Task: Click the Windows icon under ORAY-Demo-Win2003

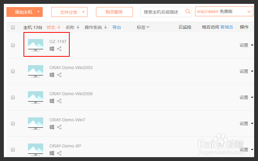Action: 52,75
